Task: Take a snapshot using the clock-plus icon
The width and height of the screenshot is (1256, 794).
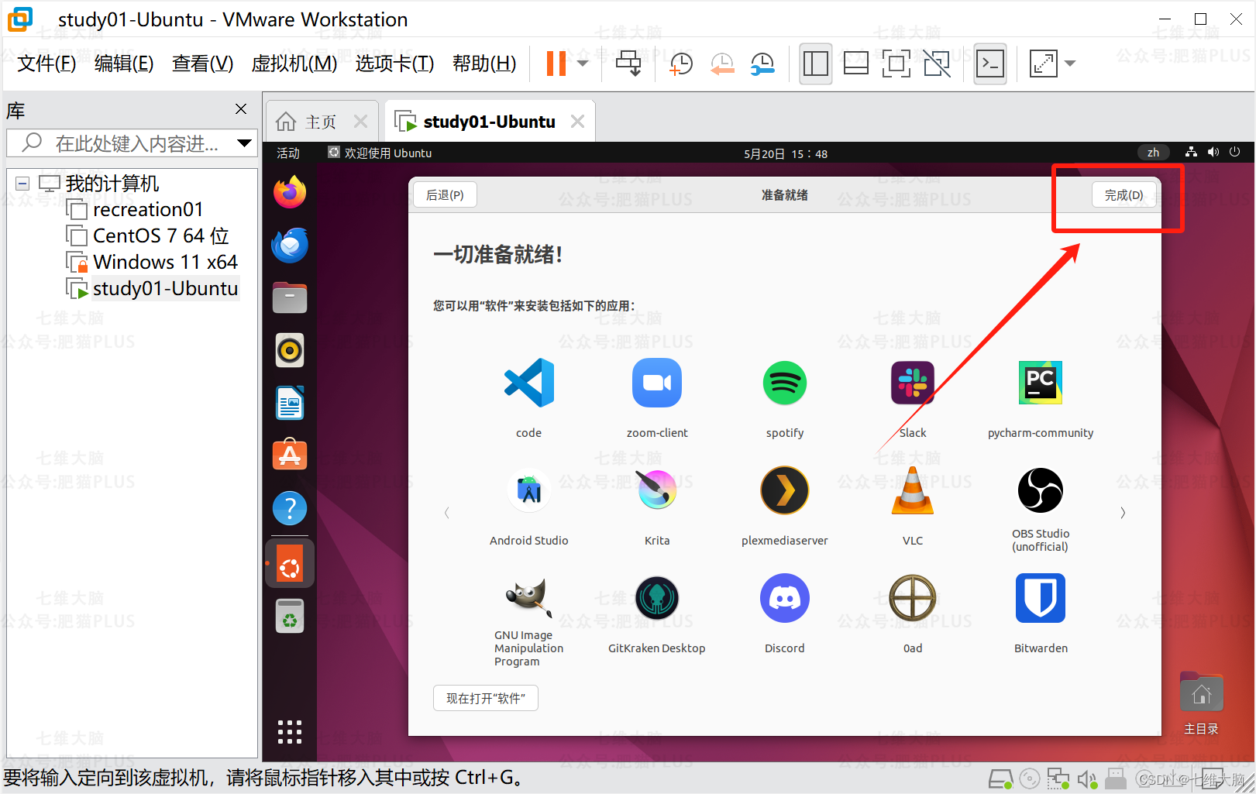Action: click(680, 64)
